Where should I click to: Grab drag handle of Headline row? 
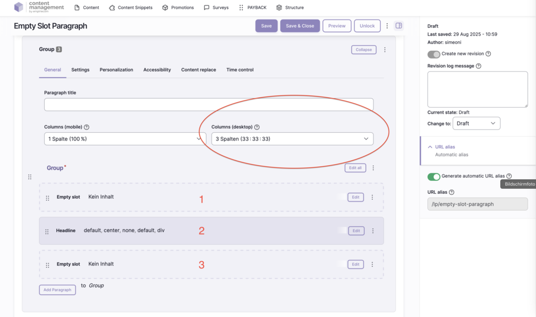point(47,231)
